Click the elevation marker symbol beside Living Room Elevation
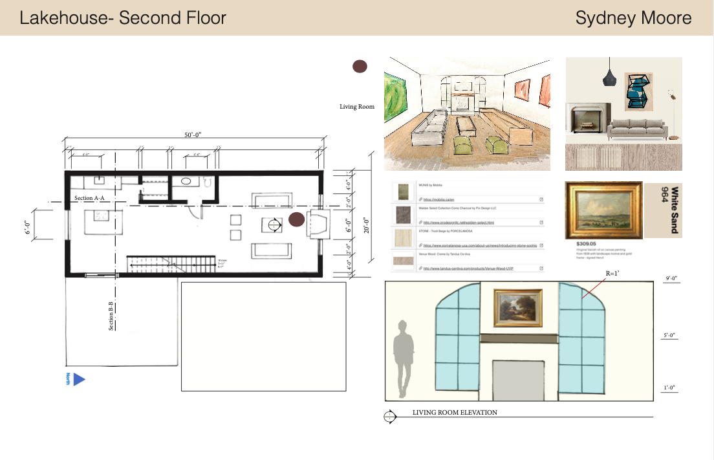The width and height of the screenshot is (714, 460). click(x=390, y=417)
